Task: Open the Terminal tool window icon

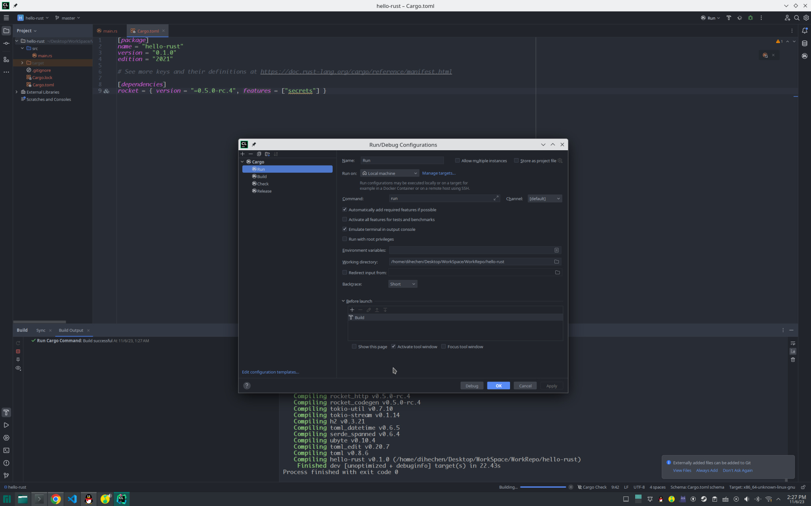Action: coord(6,450)
